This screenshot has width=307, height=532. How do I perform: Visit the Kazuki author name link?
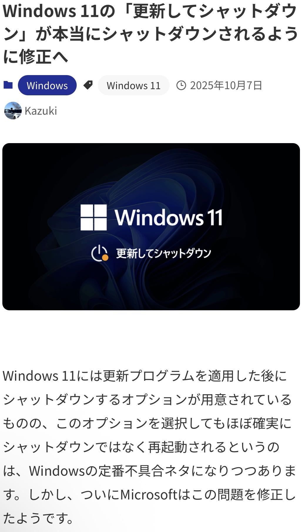point(41,111)
